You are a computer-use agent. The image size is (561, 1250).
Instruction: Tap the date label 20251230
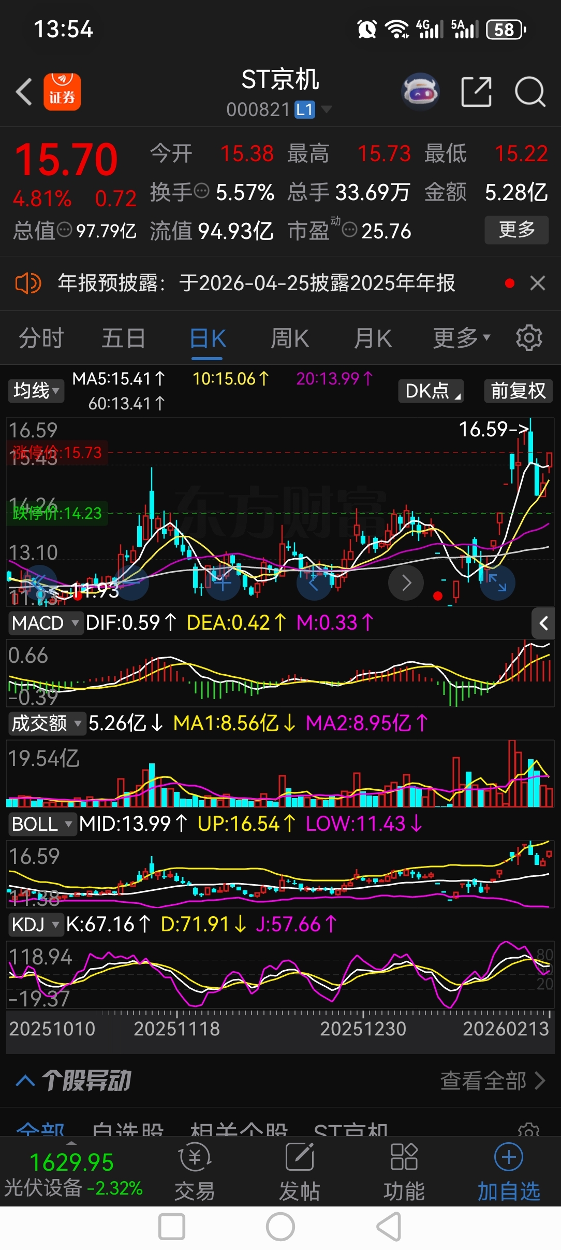pyautogui.click(x=363, y=1029)
